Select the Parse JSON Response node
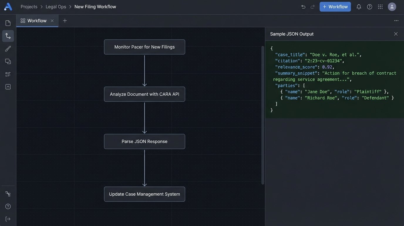The width and height of the screenshot is (404, 226). tap(144, 142)
